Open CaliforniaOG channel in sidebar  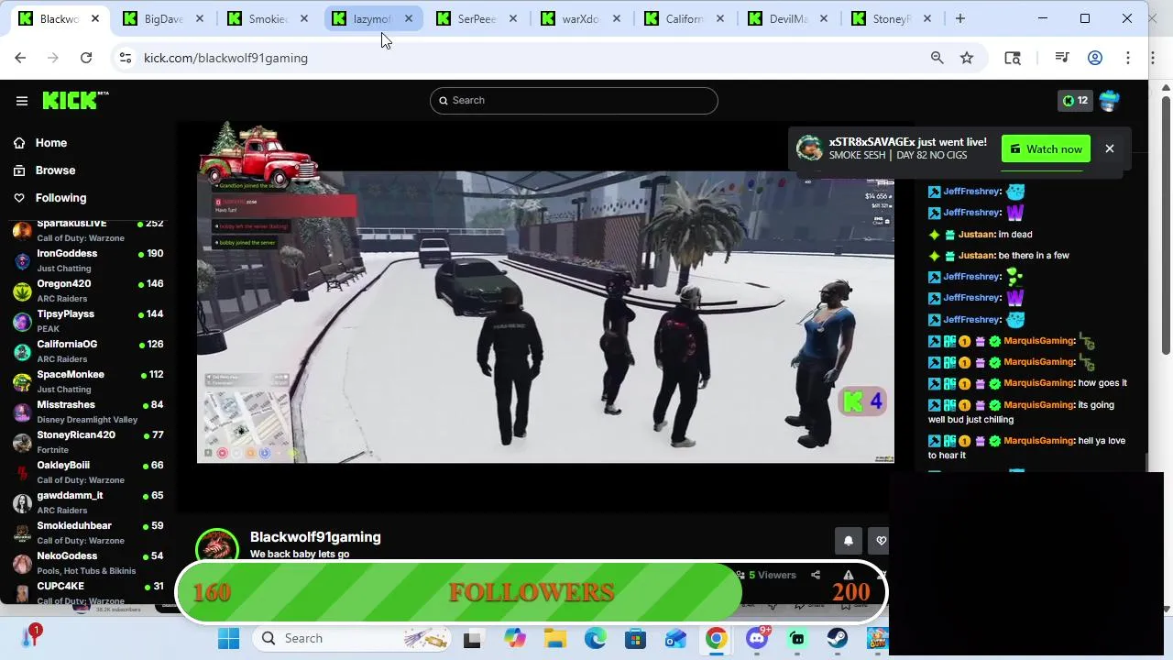click(x=88, y=351)
